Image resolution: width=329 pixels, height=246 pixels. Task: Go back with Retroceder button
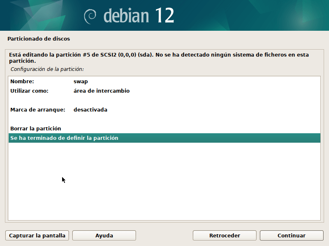pyautogui.click(x=225, y=235)
